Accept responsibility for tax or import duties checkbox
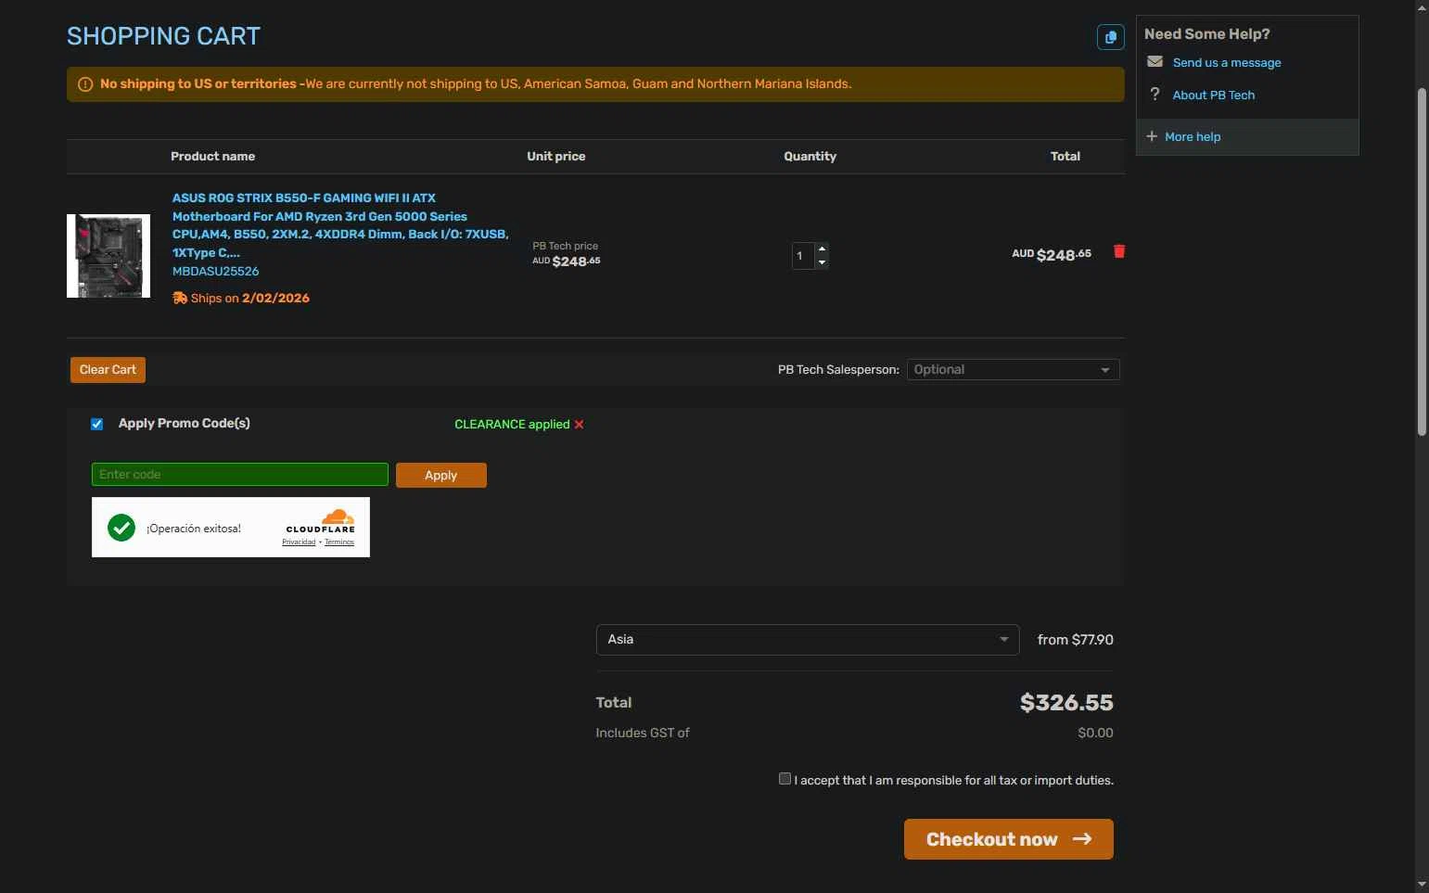 click(x=785, y=779)
